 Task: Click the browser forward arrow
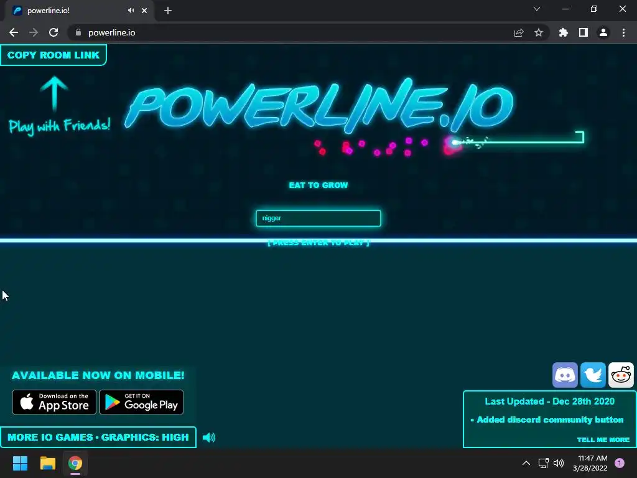34,32
